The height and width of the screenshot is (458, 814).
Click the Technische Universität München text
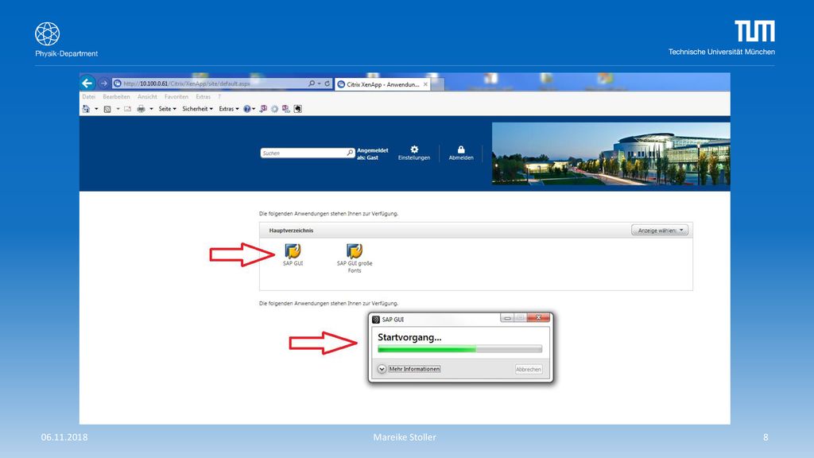722,52
